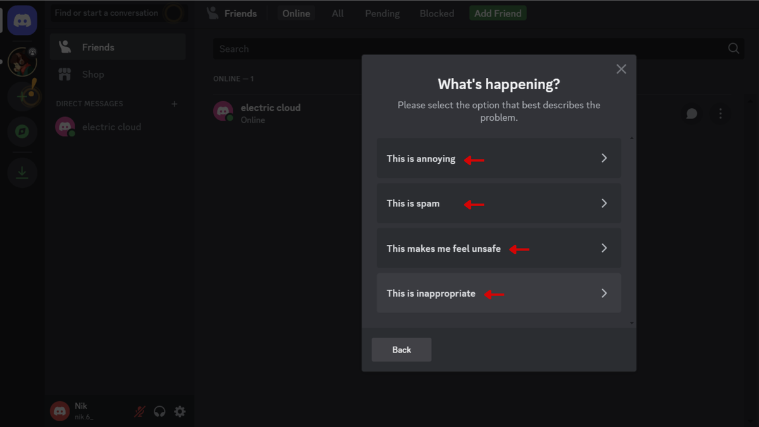
Task: Deafen audio with the headphones icon
Action: (x=159, y=411)
